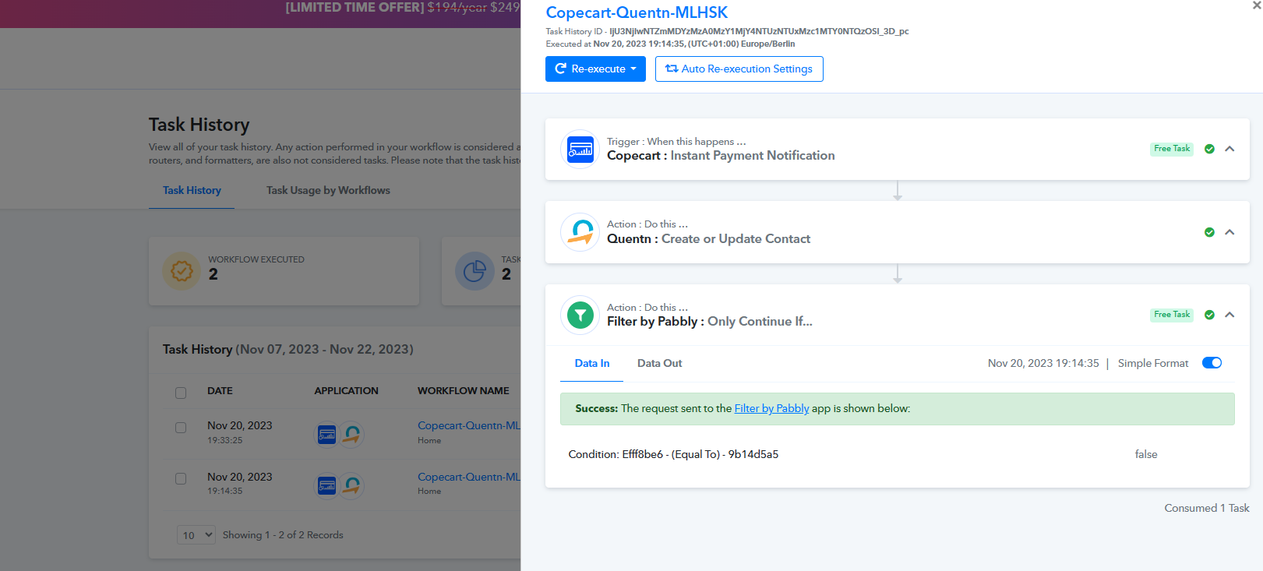Click the limited time offer banner
Viewport: 1263px width, 571px height.
tap(260, 14)
